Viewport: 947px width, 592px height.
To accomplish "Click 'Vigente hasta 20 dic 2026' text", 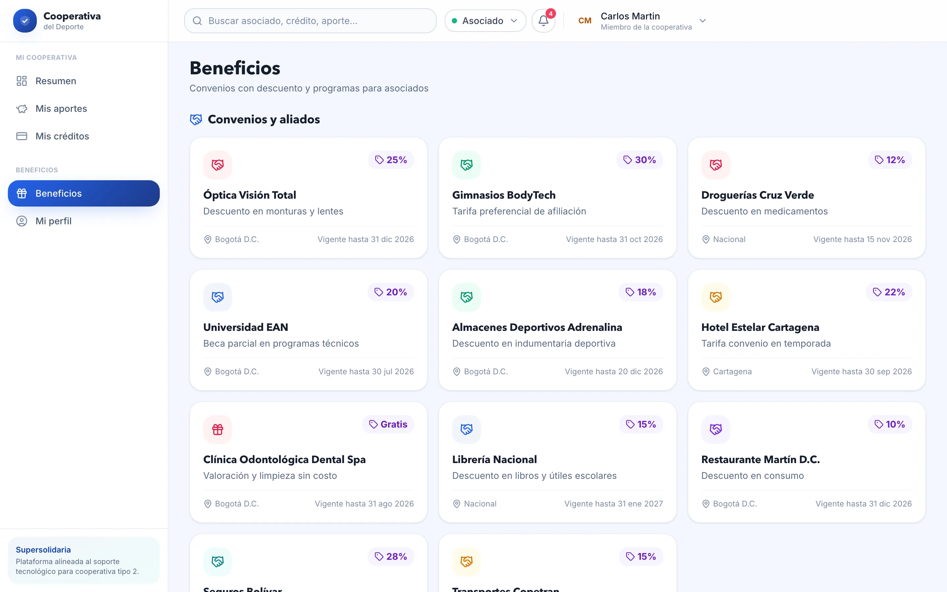I will [x=614, y=372].
